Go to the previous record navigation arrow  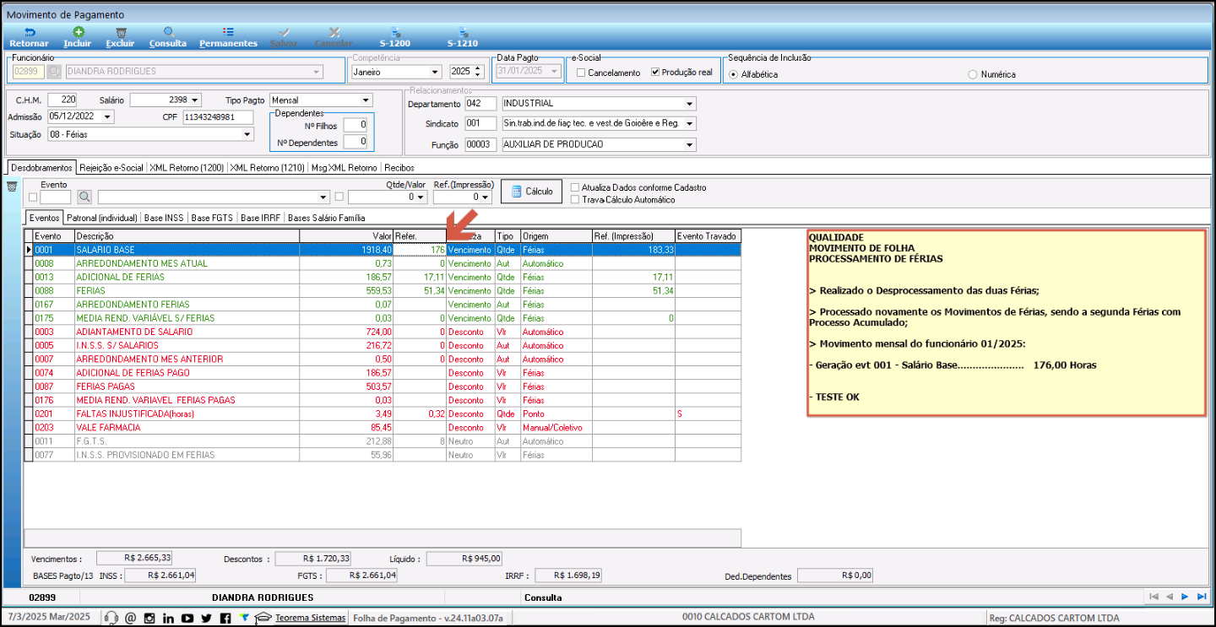pyautogui.click(x=1170, y=597)
